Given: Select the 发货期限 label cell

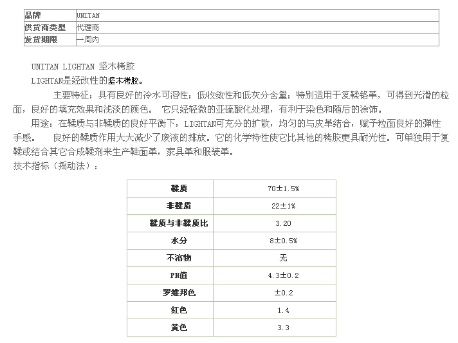Looking at the screenshot, I should [x=48, y=40].
